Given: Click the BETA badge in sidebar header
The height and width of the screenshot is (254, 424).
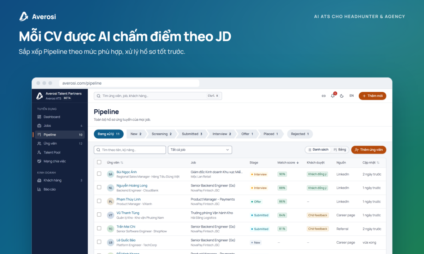Looking at the screenshot, I should coord(67,98).
